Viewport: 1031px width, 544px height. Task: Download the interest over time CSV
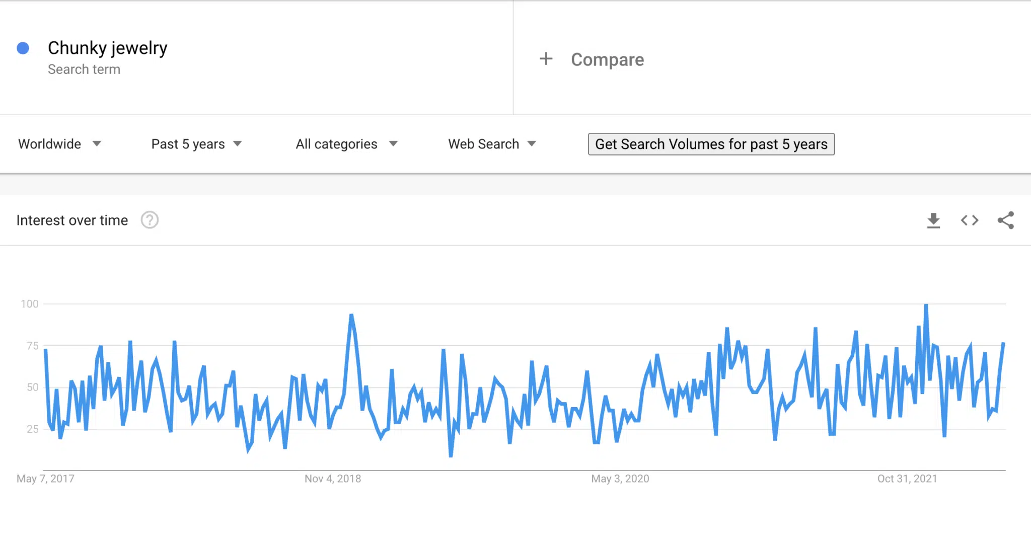point(933,220)
